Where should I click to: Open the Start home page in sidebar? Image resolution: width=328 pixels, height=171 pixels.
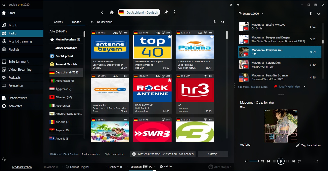(x=22, y=13)
